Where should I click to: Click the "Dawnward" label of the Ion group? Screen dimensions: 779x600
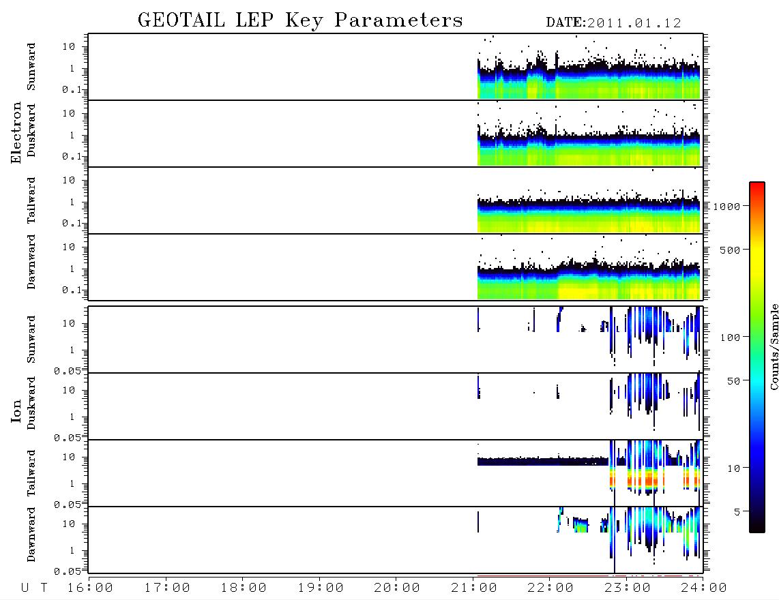pos(31,535)
